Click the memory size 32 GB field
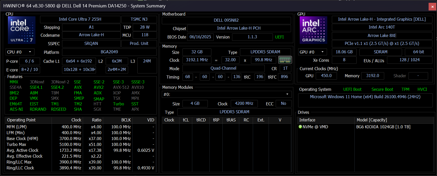 [197, 52]
